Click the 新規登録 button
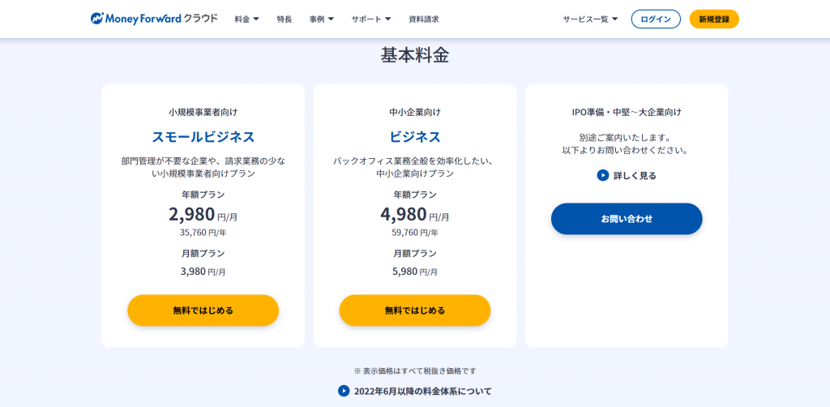 click(x=714, y=19)
